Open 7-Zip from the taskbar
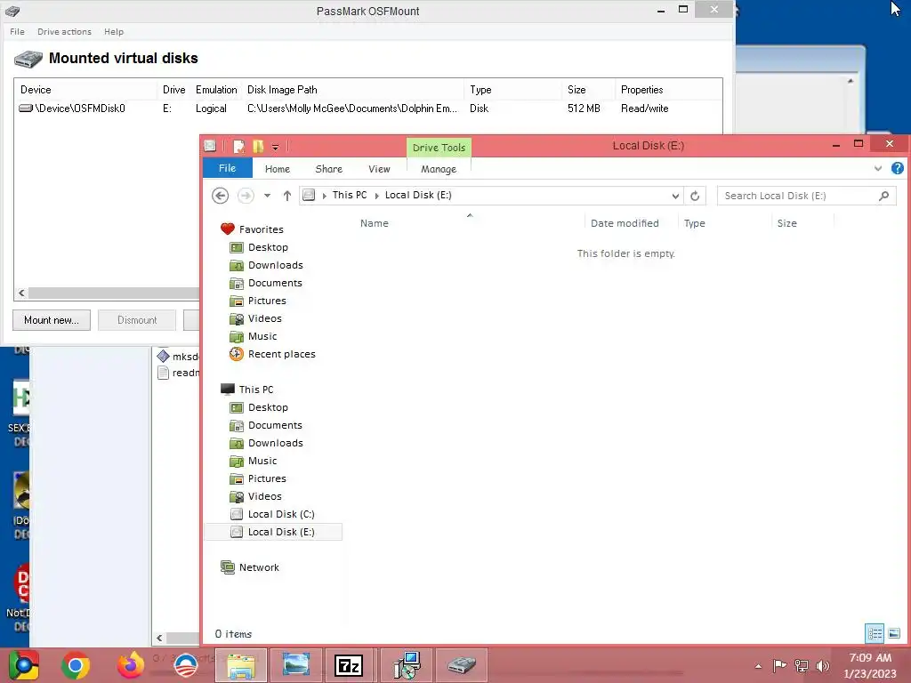The image size is (911, 683). 349,665
